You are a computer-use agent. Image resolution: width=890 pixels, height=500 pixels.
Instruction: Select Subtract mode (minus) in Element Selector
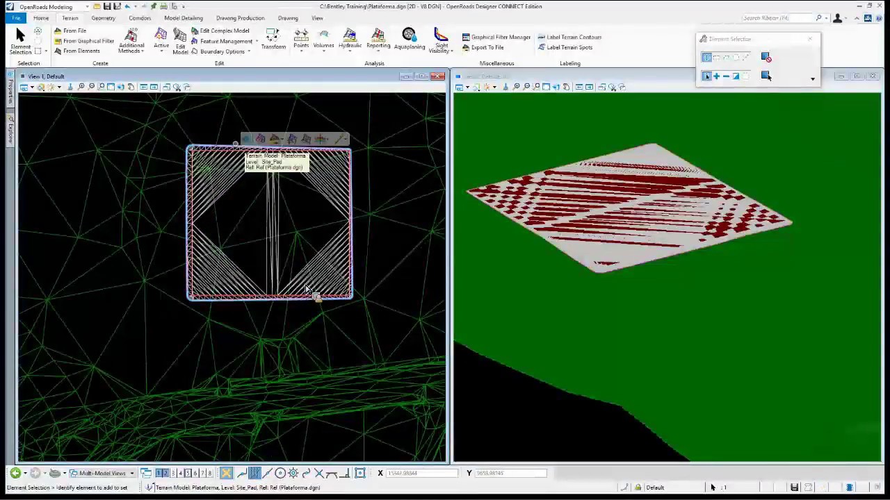726,76
